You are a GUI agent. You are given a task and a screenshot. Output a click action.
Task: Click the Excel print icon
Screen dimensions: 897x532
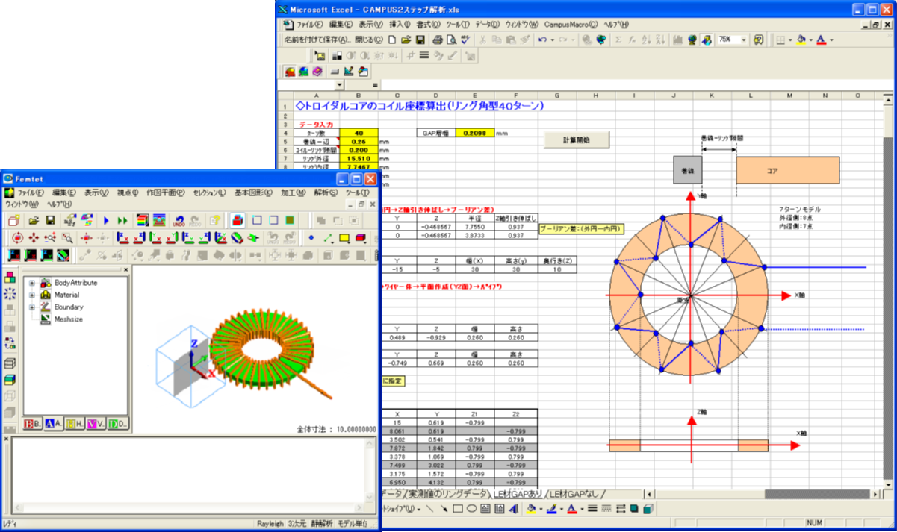[438, 40]
